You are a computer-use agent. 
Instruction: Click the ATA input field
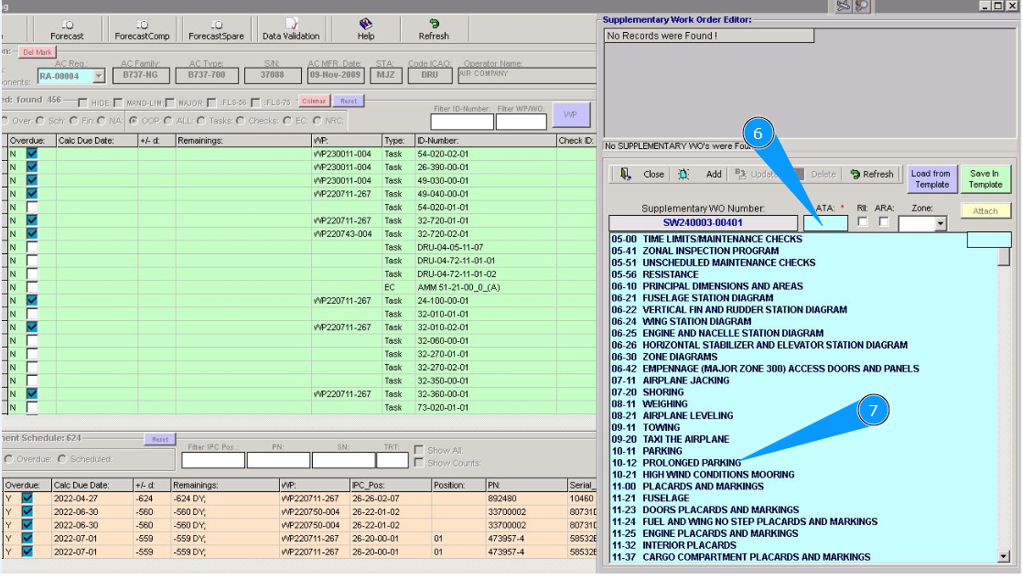click(825, 222)
